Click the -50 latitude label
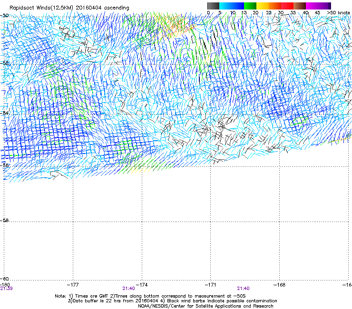The width and height of the screenshot is (352, 309). pos(4,16)
